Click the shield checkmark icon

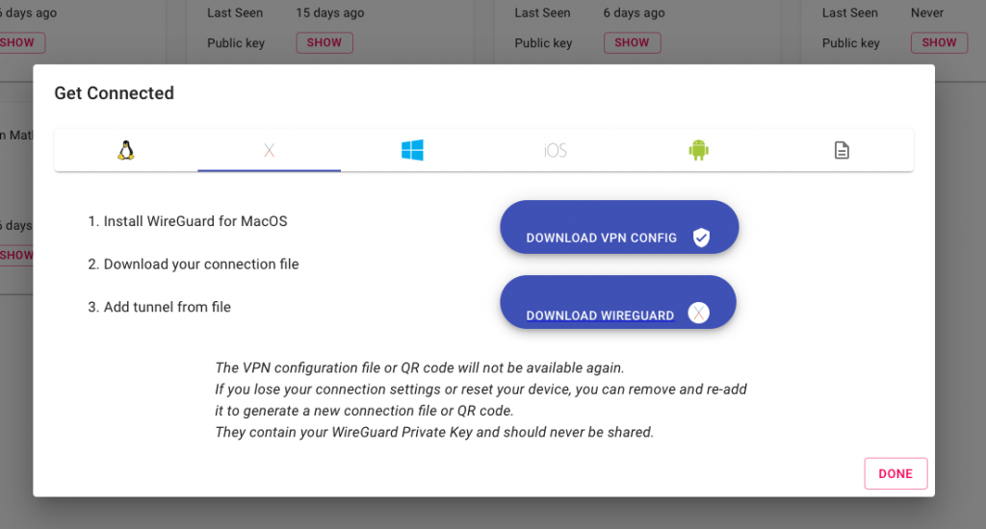pyautogui.click(x=701, y=238)
